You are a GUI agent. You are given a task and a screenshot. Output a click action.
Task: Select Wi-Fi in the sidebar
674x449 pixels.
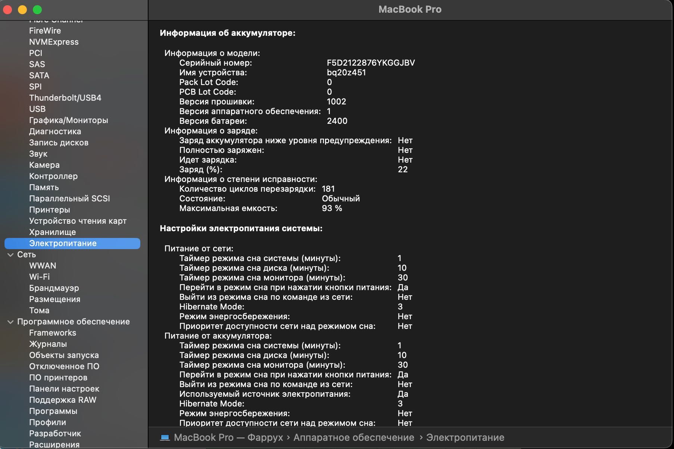pos(39,277)
